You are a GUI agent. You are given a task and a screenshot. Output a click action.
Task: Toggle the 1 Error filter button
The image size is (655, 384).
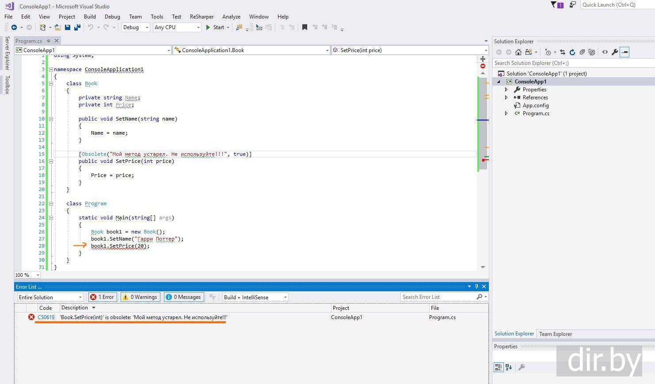coord(102,297)
